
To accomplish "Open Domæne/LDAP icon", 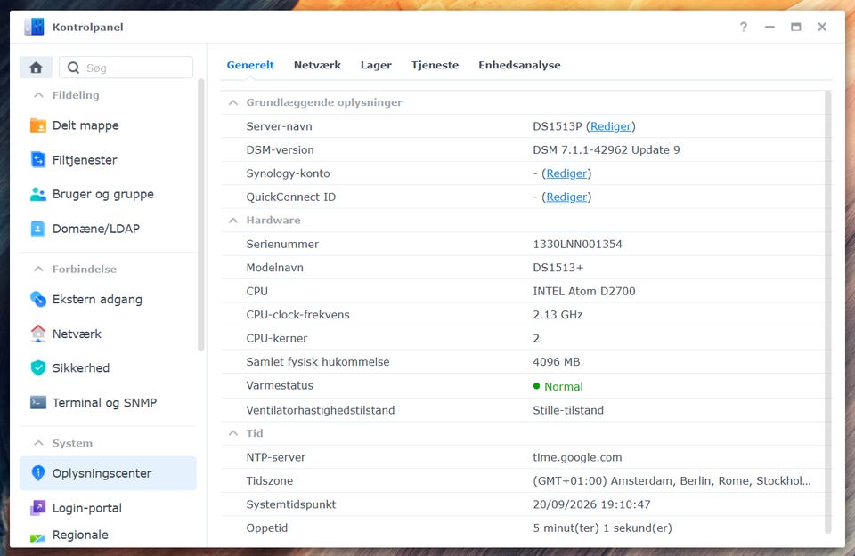I will point(37,229).
